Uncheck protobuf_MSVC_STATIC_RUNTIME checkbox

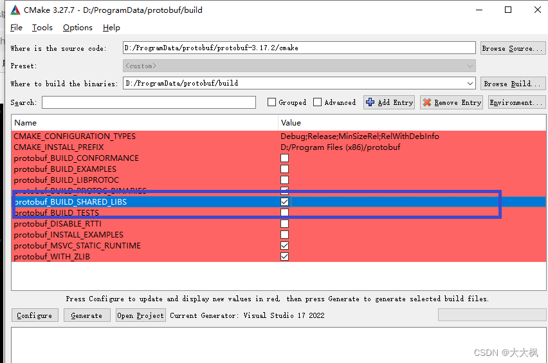pyautogui.click(x=284, y=245)
